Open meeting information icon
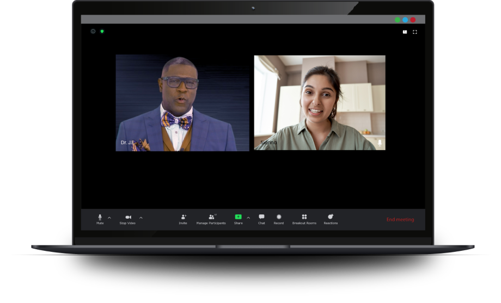The height and width of the screenshot is (303, 501). coord(93,32)
